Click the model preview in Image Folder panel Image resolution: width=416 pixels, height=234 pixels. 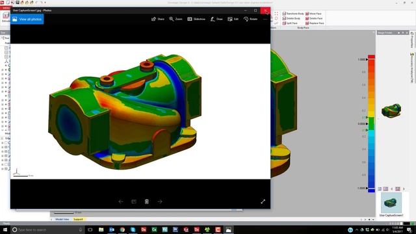(391, 110)
